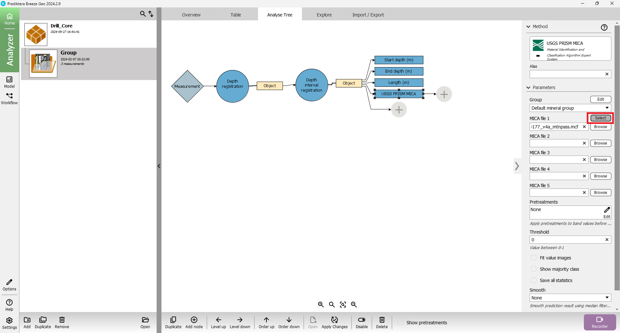
Task: Toggle Show majority class option
Action: point(534,269)
